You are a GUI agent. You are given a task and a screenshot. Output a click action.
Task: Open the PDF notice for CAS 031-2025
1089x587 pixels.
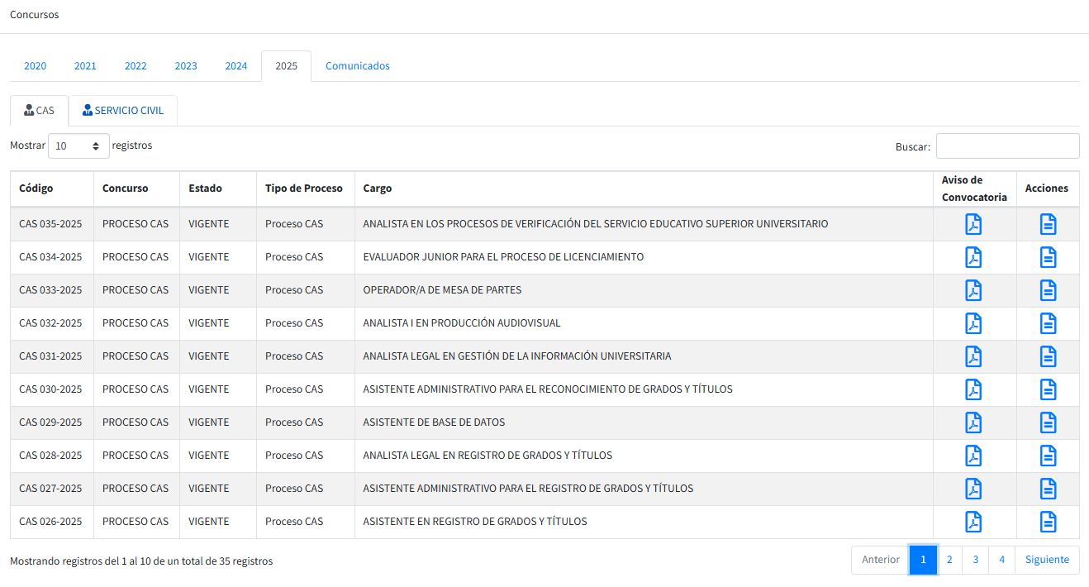(974, 356)
